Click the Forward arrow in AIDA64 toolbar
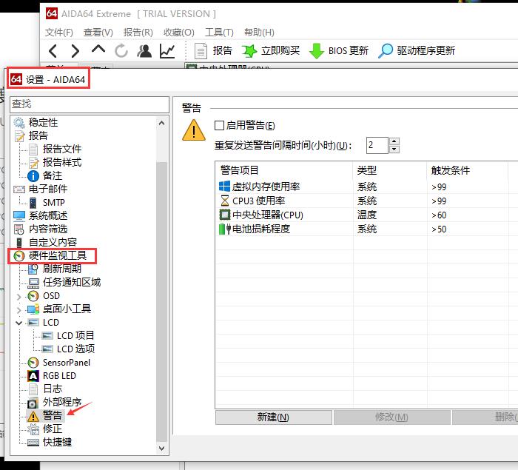Viewport: 518px width, 470px height. click(x=75, y=51)
